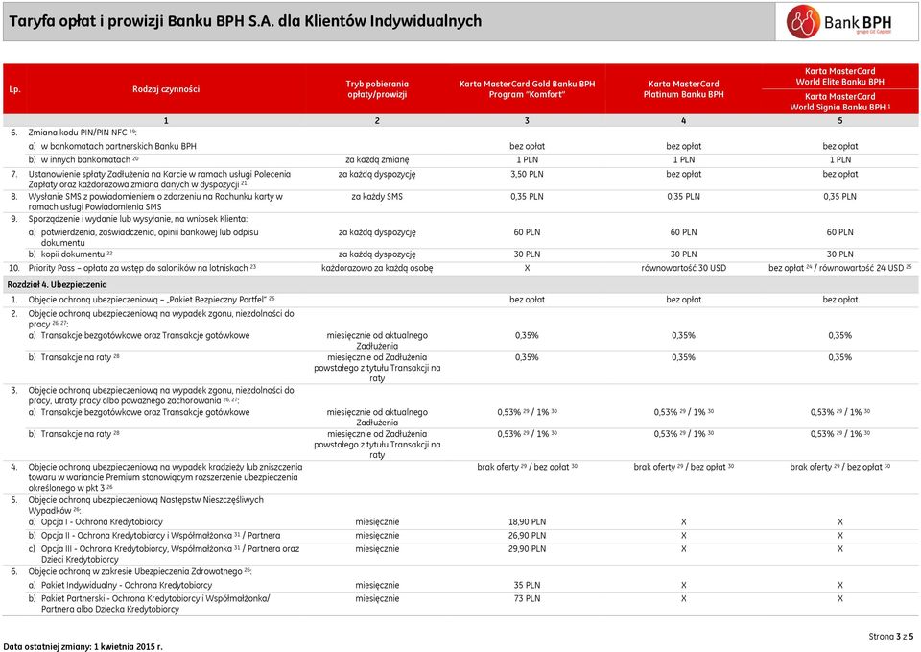Click the '18,90 PLN' value
Viewport: 921px width, 652px height.
pyautogui.click(x=527, y=522)
